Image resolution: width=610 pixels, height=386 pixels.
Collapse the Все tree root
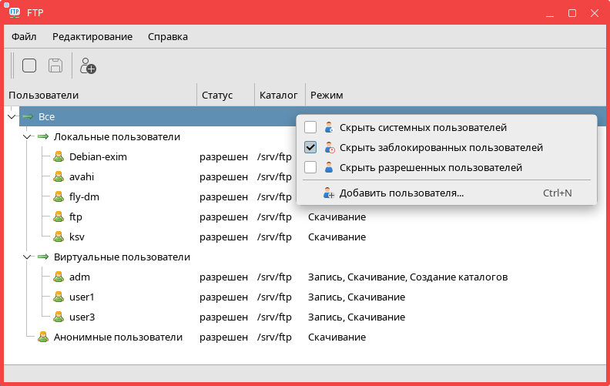11,116
